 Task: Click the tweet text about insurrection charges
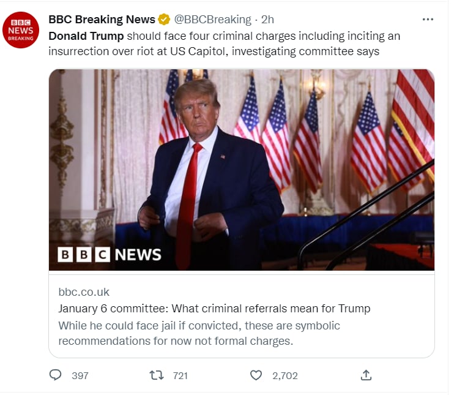tap(224, 43)
